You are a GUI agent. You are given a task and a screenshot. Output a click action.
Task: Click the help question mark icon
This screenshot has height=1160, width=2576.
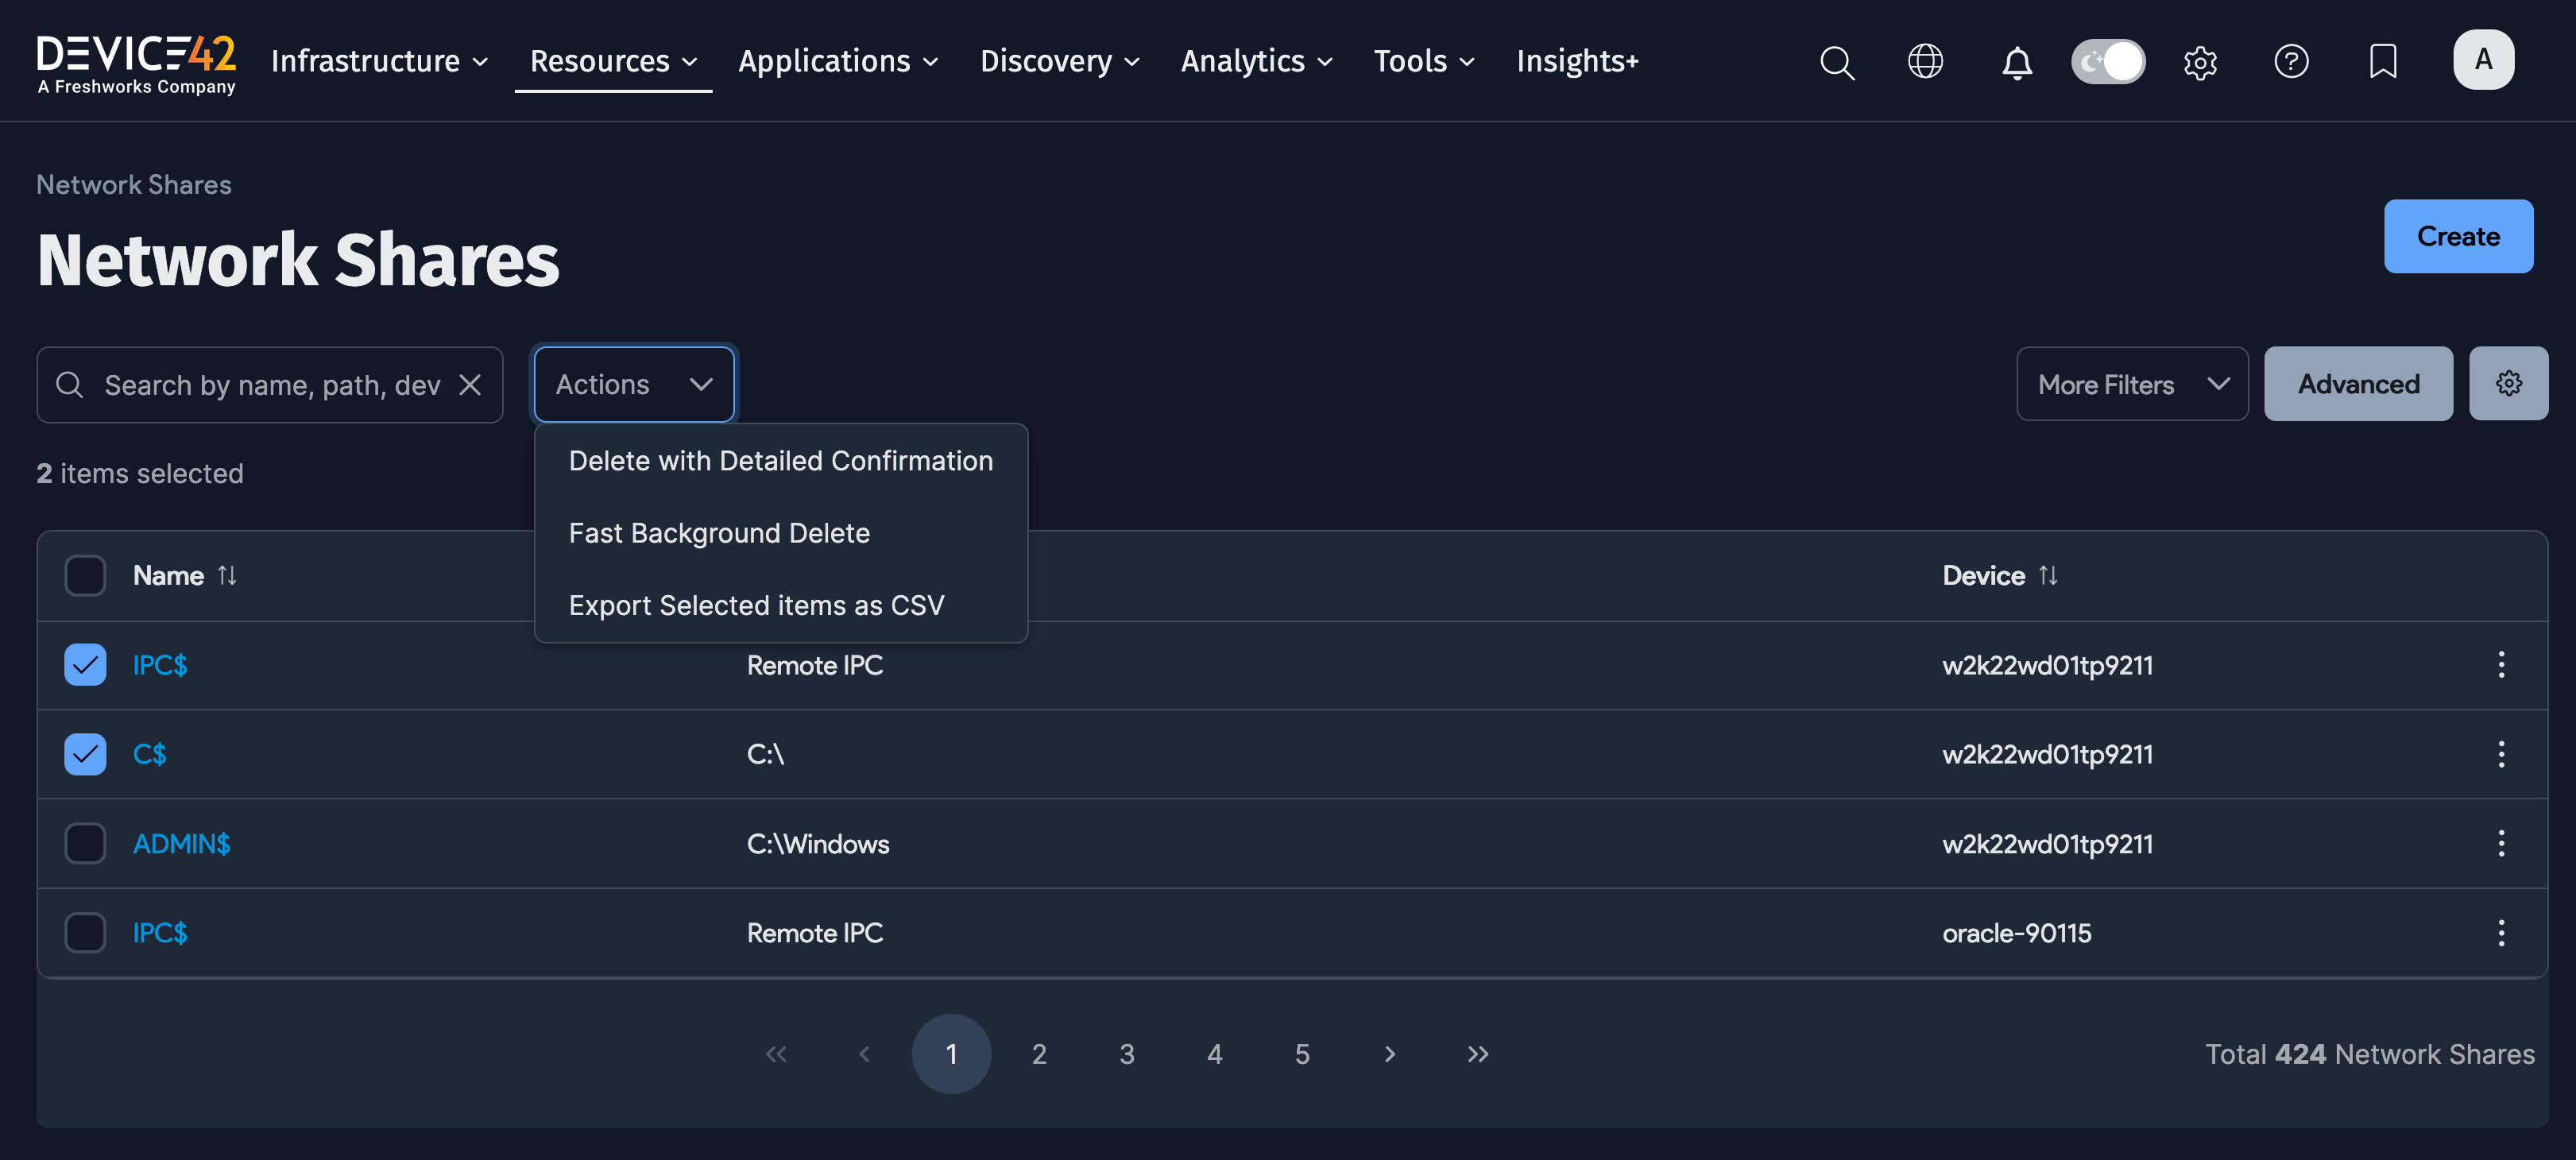pyautogui.click(x=2292, y=62)
